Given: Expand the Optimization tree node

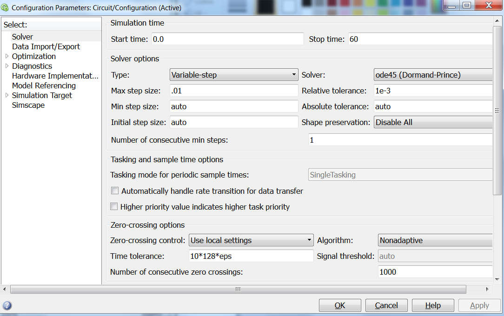Looking at the screenshot, I should point(7,56).
